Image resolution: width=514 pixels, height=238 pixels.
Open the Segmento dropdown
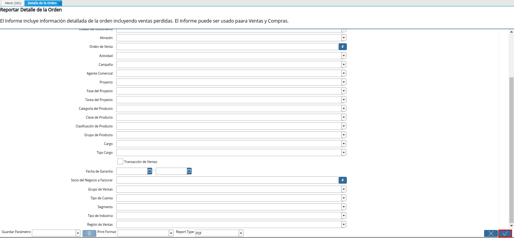tap(344, 207)
